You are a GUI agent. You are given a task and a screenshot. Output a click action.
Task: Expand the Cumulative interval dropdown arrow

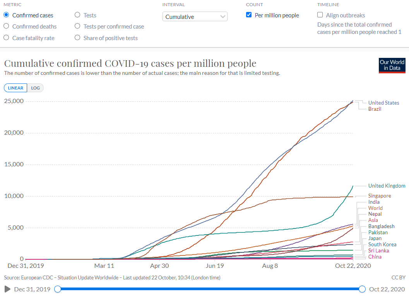pos(222,17)
